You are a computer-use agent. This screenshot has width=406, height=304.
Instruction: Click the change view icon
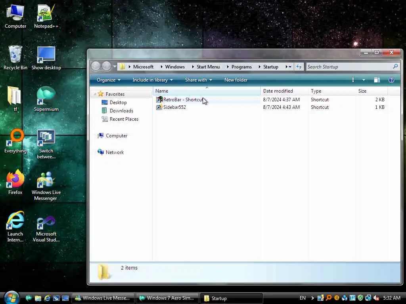coord(354,80)
